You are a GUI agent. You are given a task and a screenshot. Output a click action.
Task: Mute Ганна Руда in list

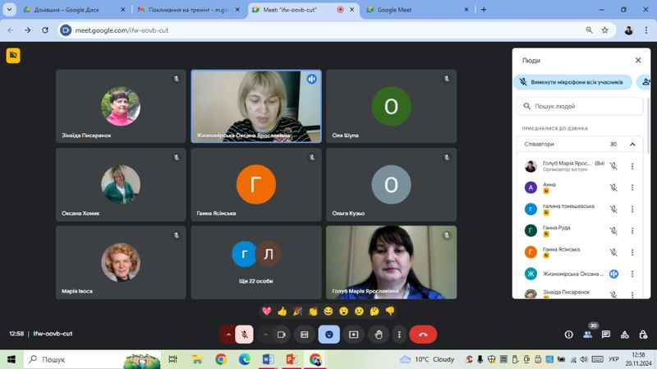coord(613,231)
